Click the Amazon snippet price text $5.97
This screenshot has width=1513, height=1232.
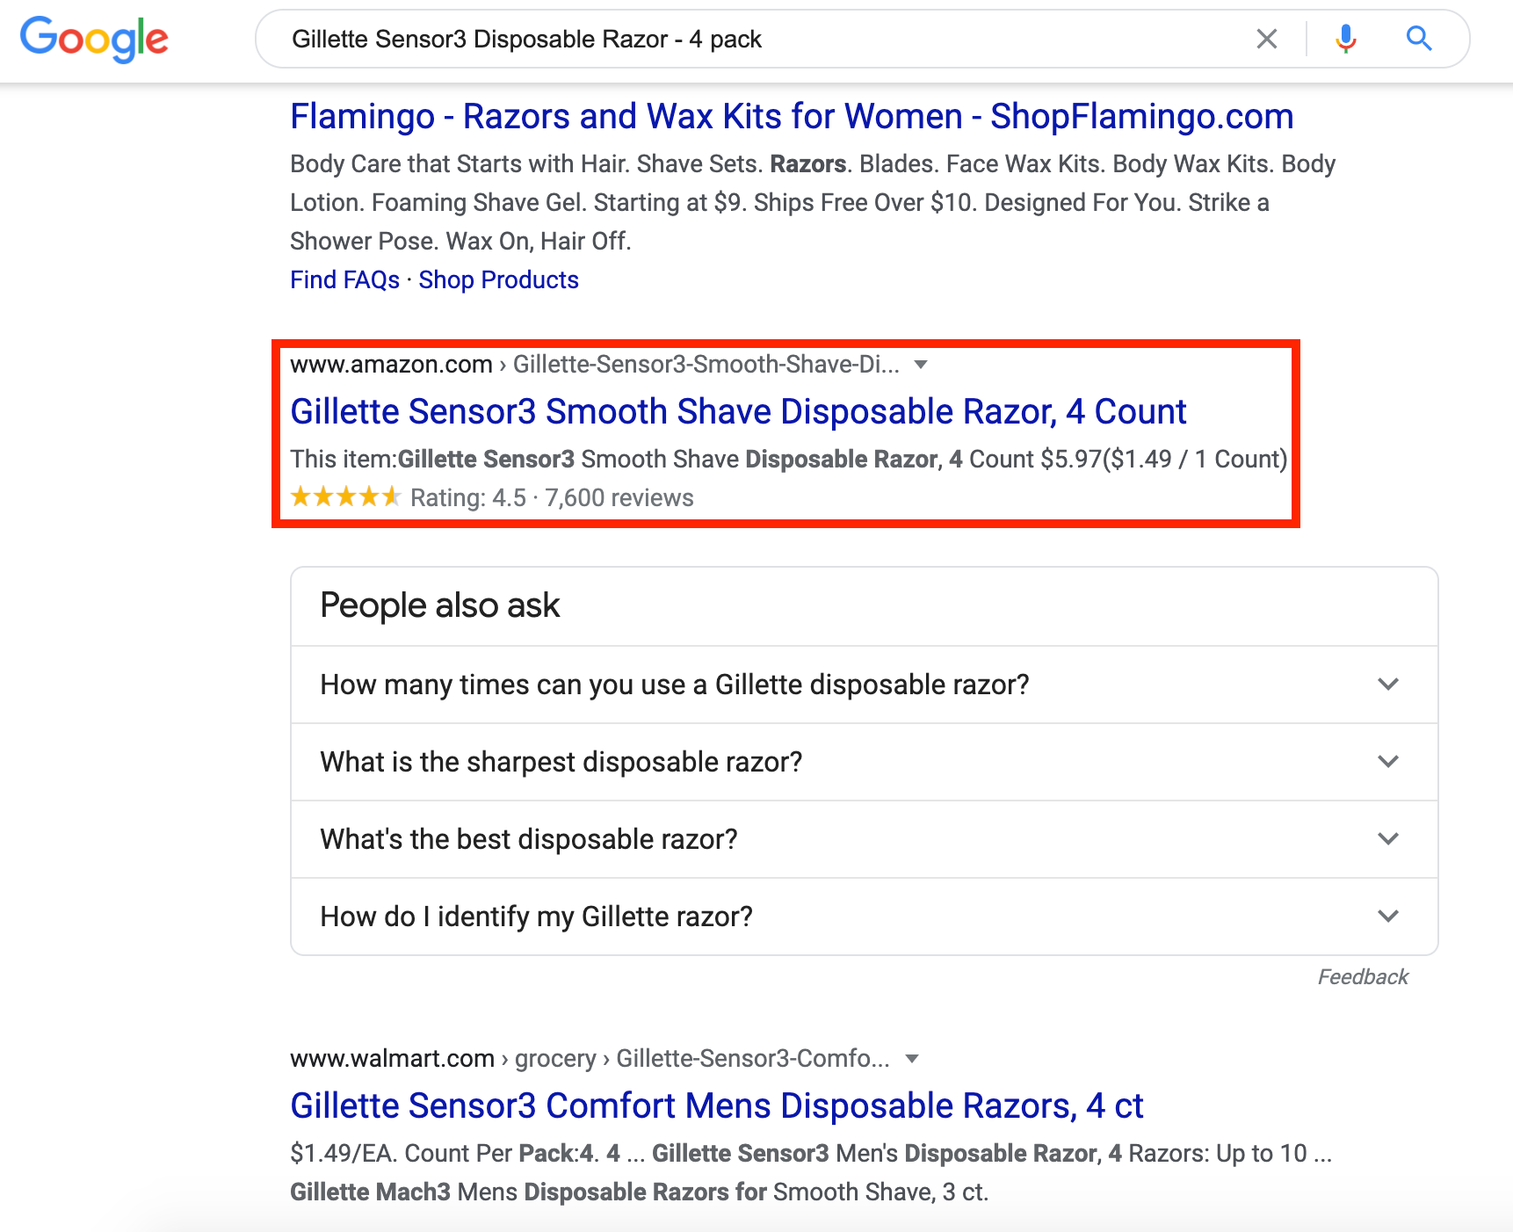pyautogui.click(x=1071, y=460)
